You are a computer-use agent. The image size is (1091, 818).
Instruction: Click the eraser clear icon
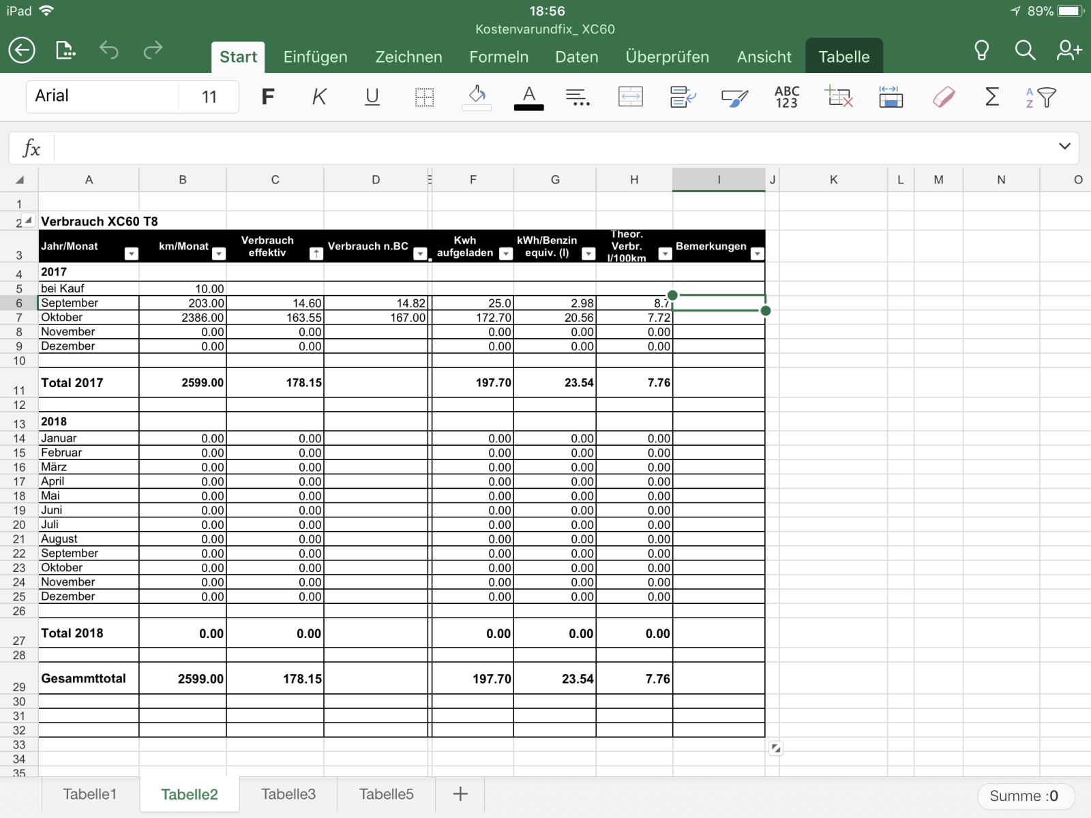pos(943,97)
